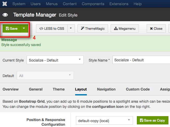Click the Style Name input field

click(x=141, y=60)
